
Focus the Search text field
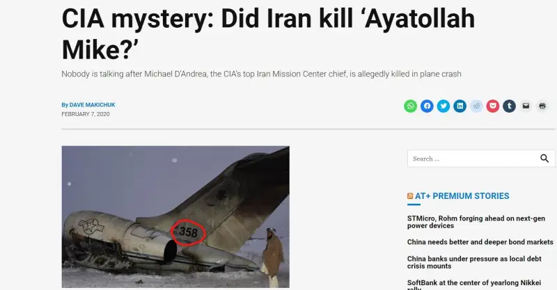pyautogui.click(x=472, y=159)
